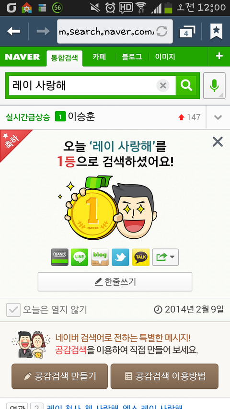Tap the 레이 사랑해 search input field

(x=82, y=85)
